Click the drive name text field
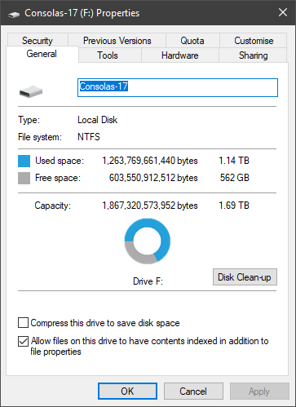 point(178,87)
